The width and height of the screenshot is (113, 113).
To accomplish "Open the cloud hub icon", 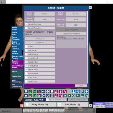I will click(x=43, y=92).
